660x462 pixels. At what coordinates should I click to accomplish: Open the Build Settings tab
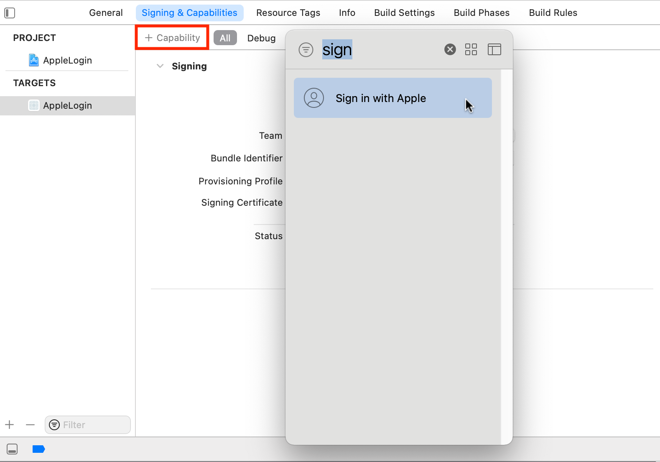[x=404, y=13]
